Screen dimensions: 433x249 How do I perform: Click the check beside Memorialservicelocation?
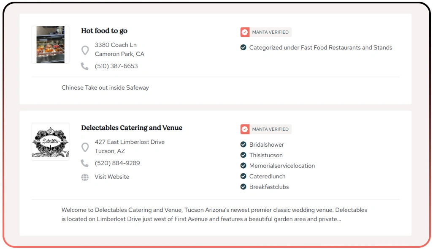(x=244, y=165)
